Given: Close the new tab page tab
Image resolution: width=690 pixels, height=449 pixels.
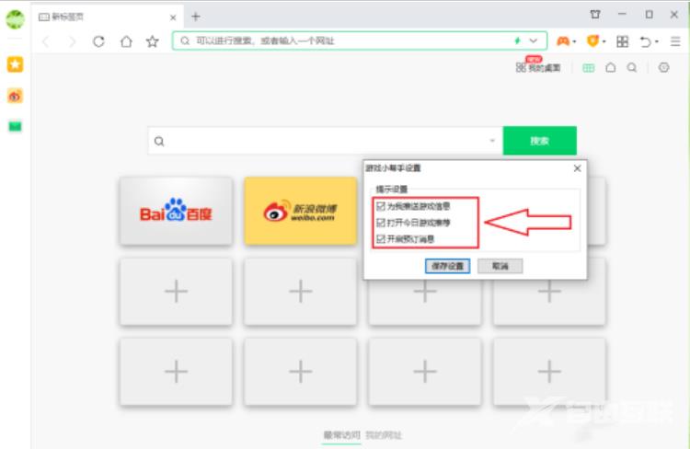Looking at the screenshot, I should coord(173,17).
